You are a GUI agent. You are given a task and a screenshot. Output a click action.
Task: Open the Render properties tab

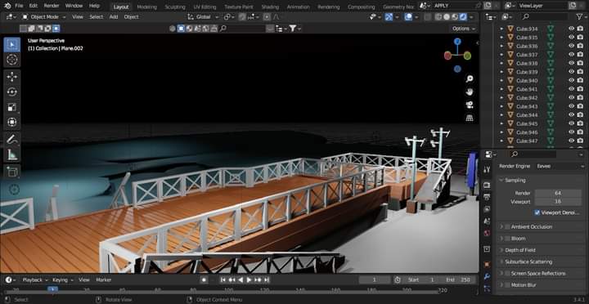tap(488, 185)
